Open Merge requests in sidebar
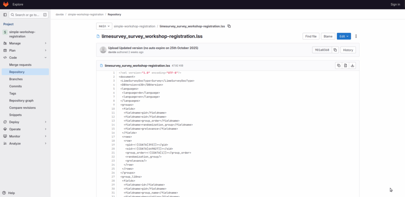The width and height of the screenshot is (405, 197). [20, 65]
